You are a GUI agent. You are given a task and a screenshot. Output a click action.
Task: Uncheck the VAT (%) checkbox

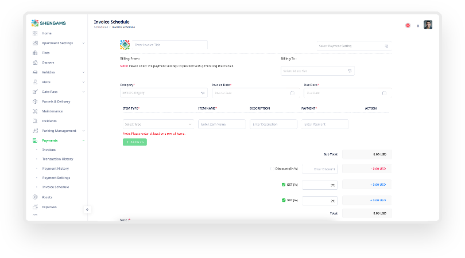coord(284,200)
